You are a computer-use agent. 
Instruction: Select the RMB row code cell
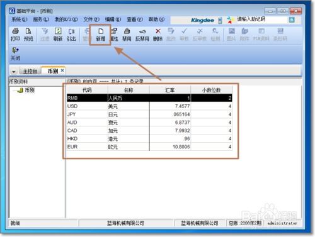click(87, 98)
